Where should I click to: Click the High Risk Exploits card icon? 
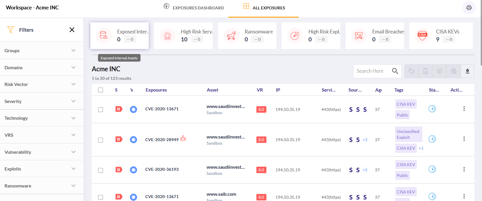click(x=295, y=36)
